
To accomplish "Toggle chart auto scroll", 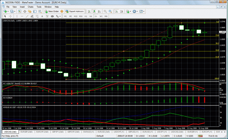I will 117,11.
